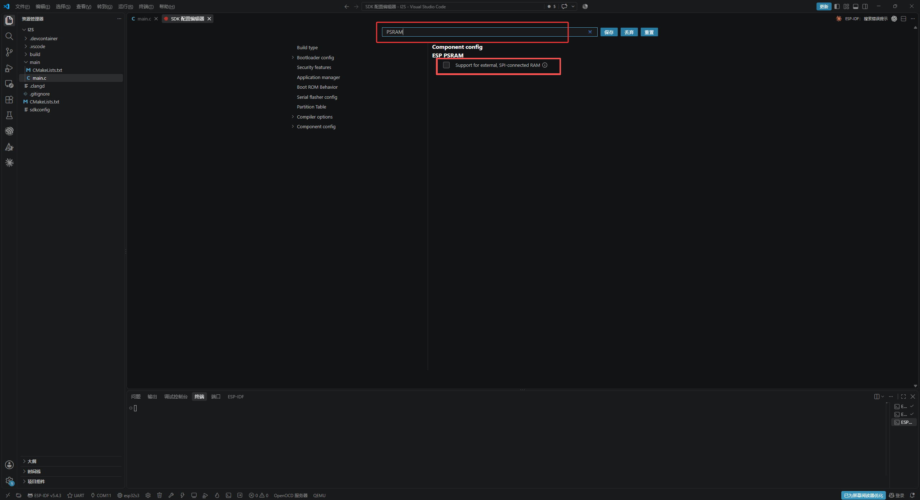Open SDK configuration gear in status bar
Screen dimensions: 920x500
pyautogui.click(x=148, y=495)
